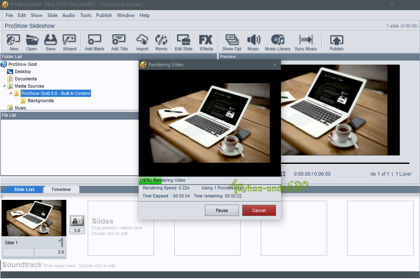Click the rendering progress bar
Viewport: 420px width, 279px height.
[210, 180]
